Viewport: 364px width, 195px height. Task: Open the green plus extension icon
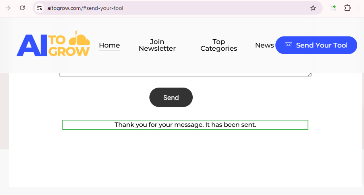334,8
